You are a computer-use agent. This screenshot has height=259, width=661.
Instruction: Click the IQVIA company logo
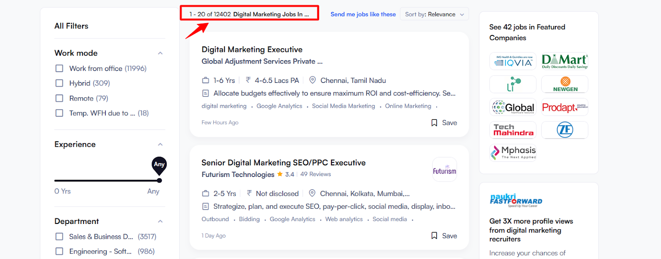[513, 61]
